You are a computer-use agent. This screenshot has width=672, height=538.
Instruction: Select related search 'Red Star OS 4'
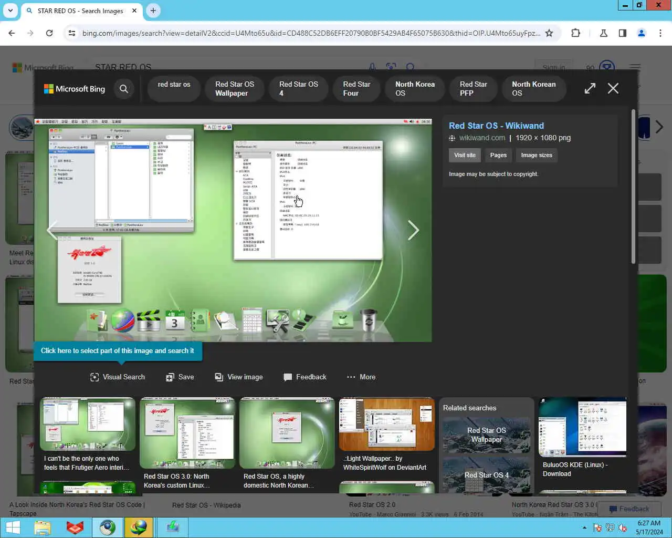click(487, 474)
